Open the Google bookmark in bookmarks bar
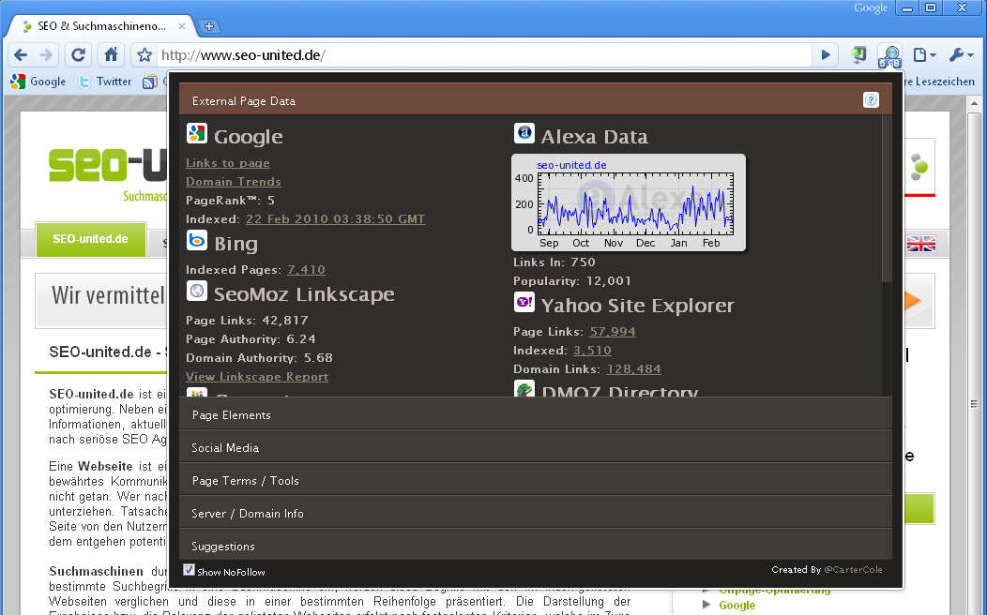This screenshot has height=615, width=987. click(38, 82)
